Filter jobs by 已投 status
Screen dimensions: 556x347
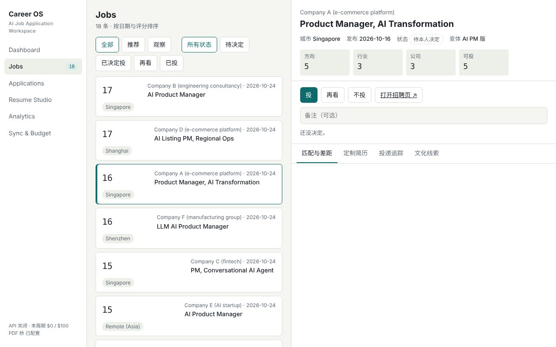point(172,63)
